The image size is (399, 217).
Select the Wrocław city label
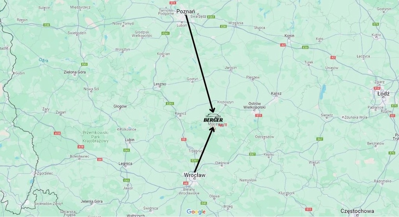[x=194, y=175]
